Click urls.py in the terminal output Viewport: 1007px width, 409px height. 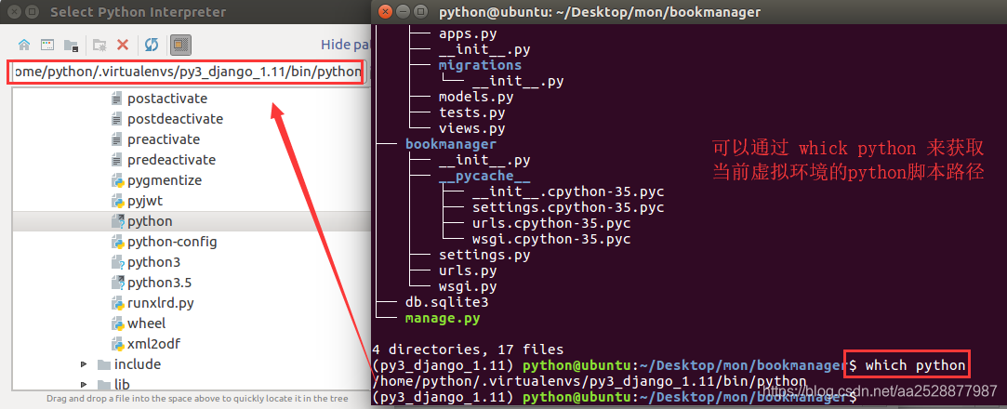[468, 270]
